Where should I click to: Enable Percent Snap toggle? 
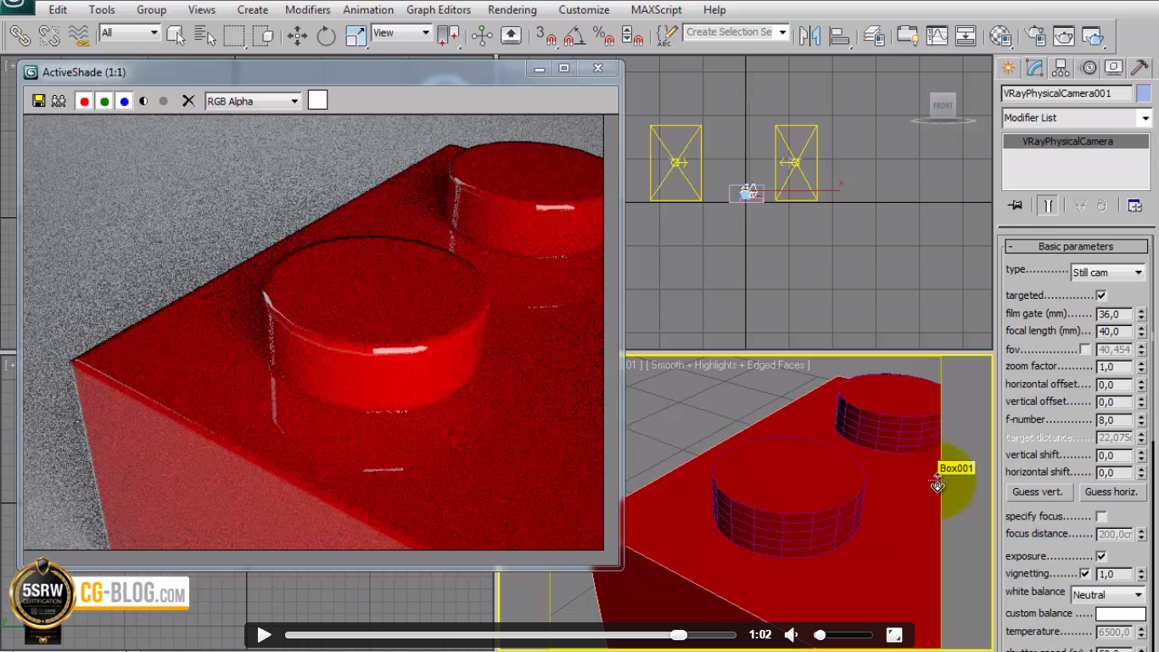pyautogui.click(x=603, y=35)
